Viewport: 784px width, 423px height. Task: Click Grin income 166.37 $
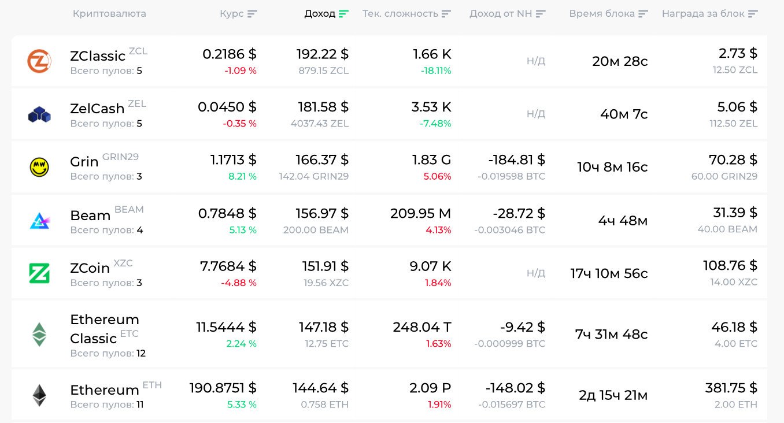pos(323,160)
